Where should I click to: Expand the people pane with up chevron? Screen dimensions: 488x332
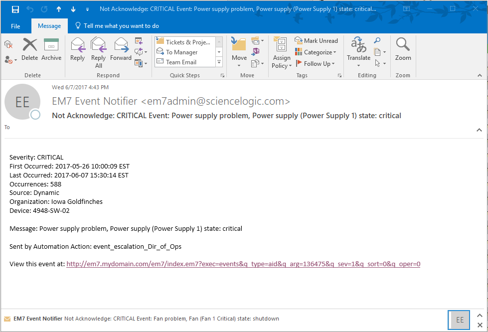[x=480, y=315]
